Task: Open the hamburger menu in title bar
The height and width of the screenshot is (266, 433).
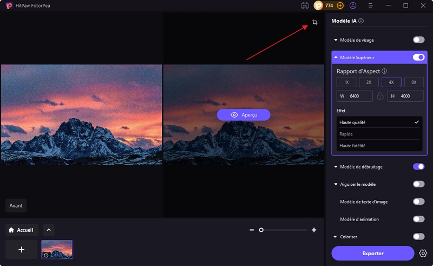Action: (371, 5)
